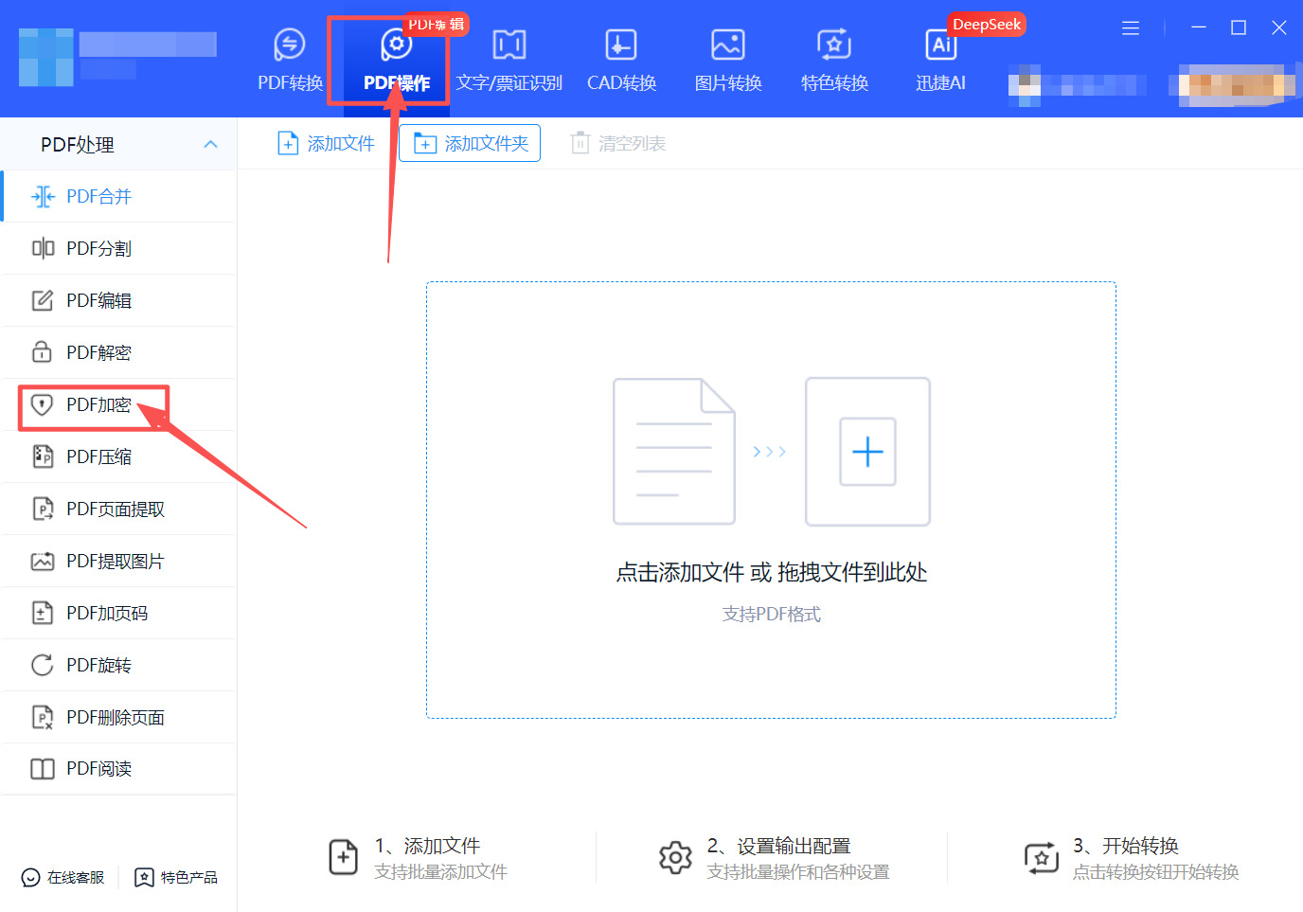The image size is (1303, 912).
Task: Click the PDF解密 unlock icon
Action: click(x=43, y=352)
